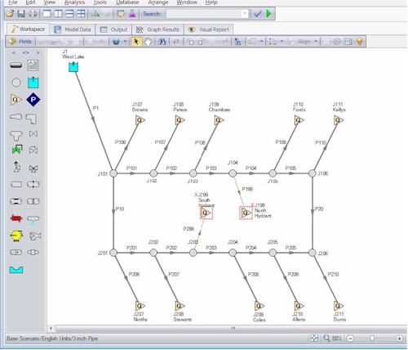408x350 pixels.
Task: Select the blue assigned pressure junction icon
Action: (33, 100)
